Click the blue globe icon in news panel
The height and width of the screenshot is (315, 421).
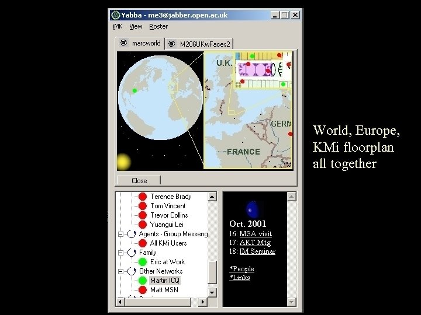[x=253, y=209]
